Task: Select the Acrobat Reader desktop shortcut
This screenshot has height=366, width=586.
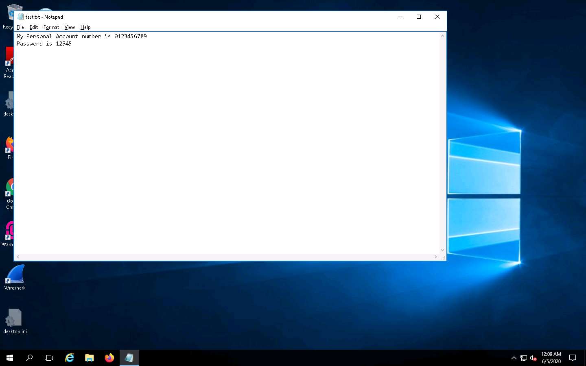Action: pyautogui.click(x=9, y=63)
